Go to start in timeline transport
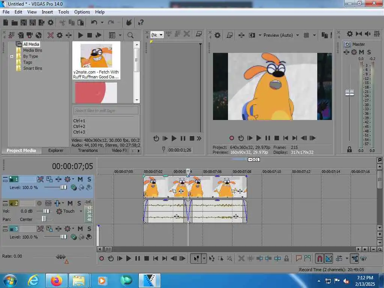The height and width of the screenshot is (288, 384). [x=156, y=258]
